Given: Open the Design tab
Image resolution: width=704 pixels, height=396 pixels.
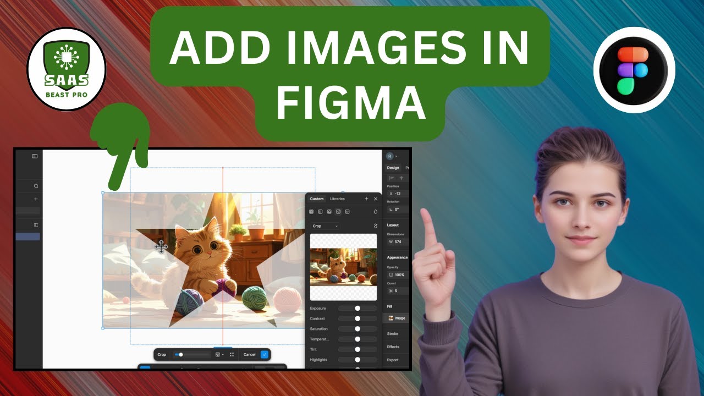Looking at the screenshot, I should tap(393, 168).
